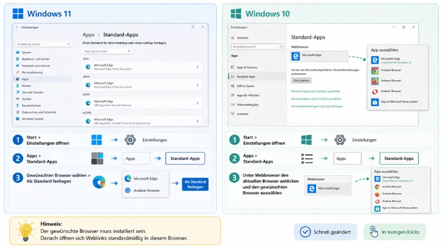Select Konten person icon in sidebar
443x249 pixels.
click(18, 86)
